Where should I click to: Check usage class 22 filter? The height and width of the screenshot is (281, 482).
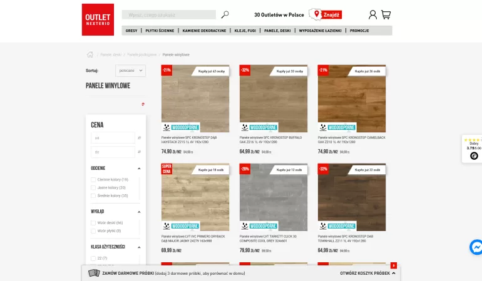pyautogui.click(x=93, y=259)
